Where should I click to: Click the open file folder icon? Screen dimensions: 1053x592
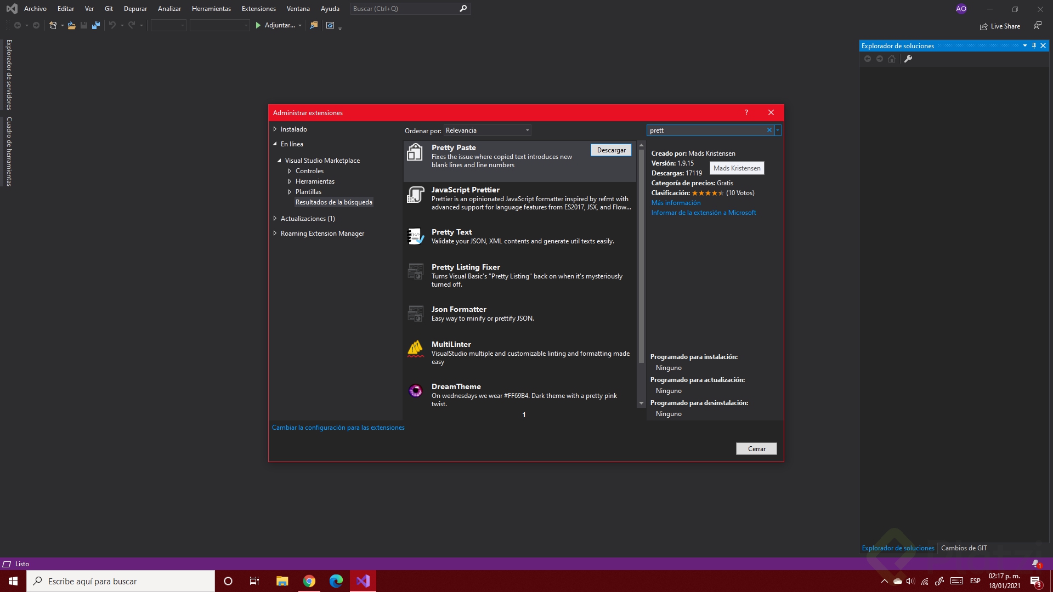coord(71,25)
